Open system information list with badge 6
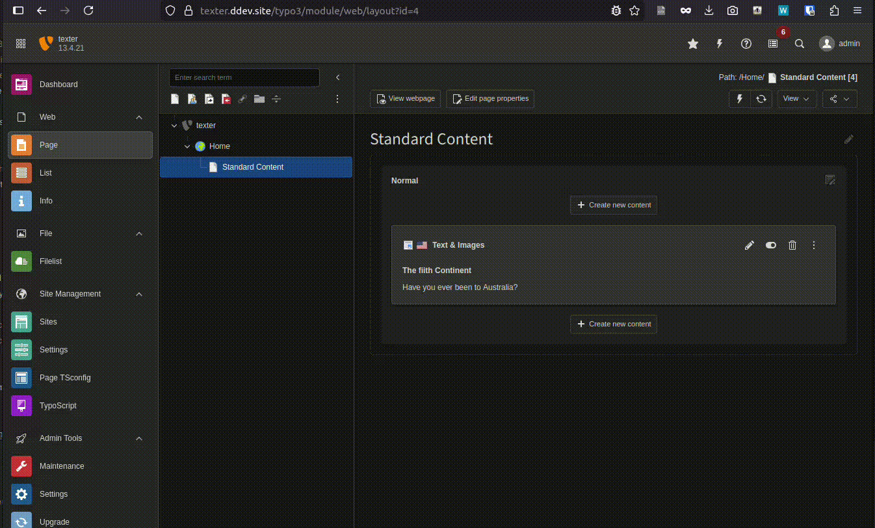This screenshot has width=875, height=528. coord(773,44)
